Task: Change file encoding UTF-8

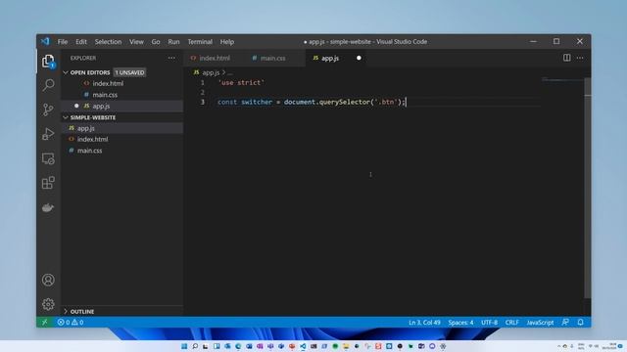Action: coord(490,322)
